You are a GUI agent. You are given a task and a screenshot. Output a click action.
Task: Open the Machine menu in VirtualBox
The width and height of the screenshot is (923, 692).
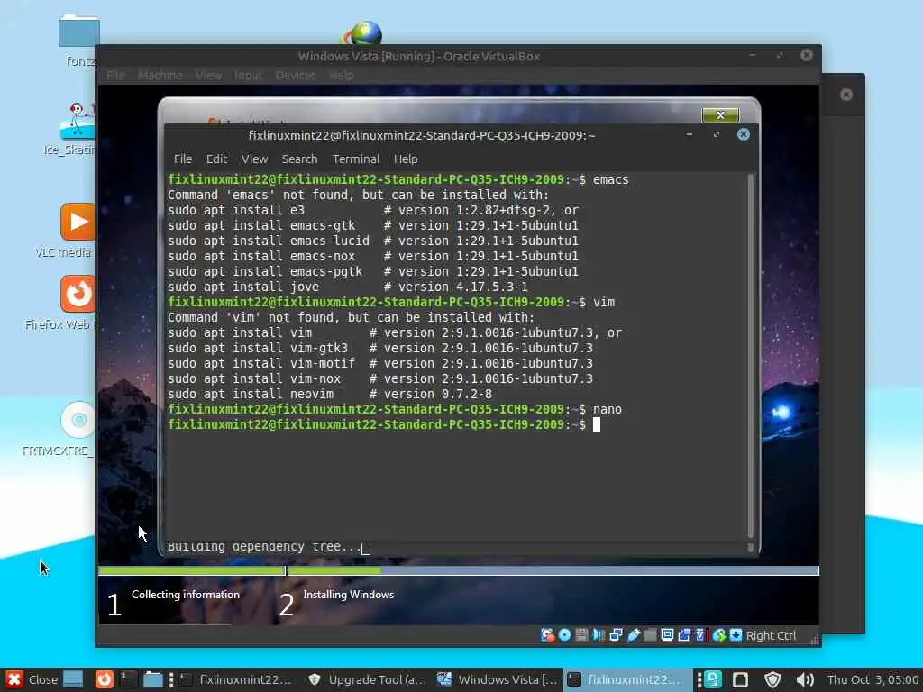(160, 76)
